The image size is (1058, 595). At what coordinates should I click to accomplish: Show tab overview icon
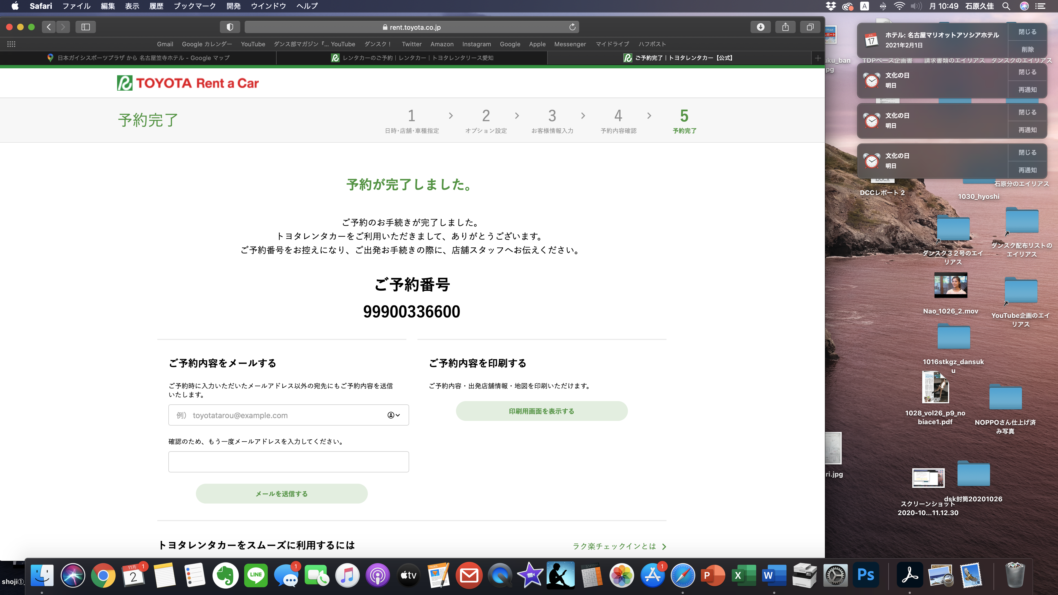810,27
